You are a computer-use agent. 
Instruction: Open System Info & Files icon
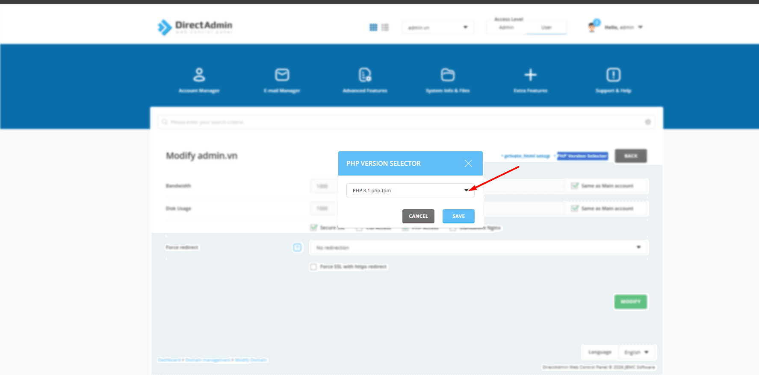[x=447, y=75]
